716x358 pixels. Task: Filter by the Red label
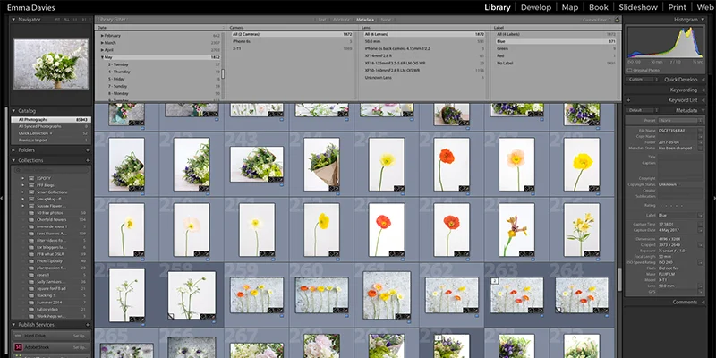point(556,55)
